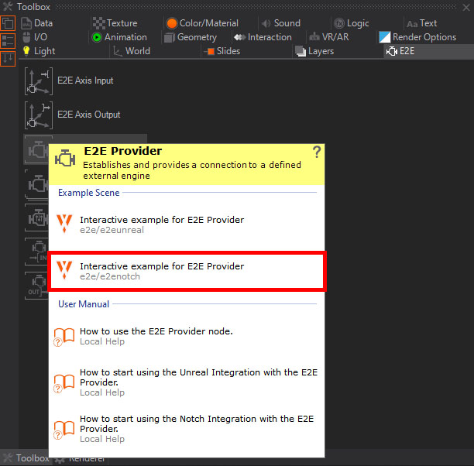Viewport: 474px width, 466px height.
Task: Click the help question mark in tooltip header
Action: (316, 152)
